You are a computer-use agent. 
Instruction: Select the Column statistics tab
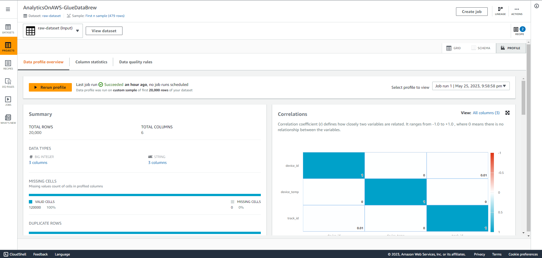click(91, 62)
